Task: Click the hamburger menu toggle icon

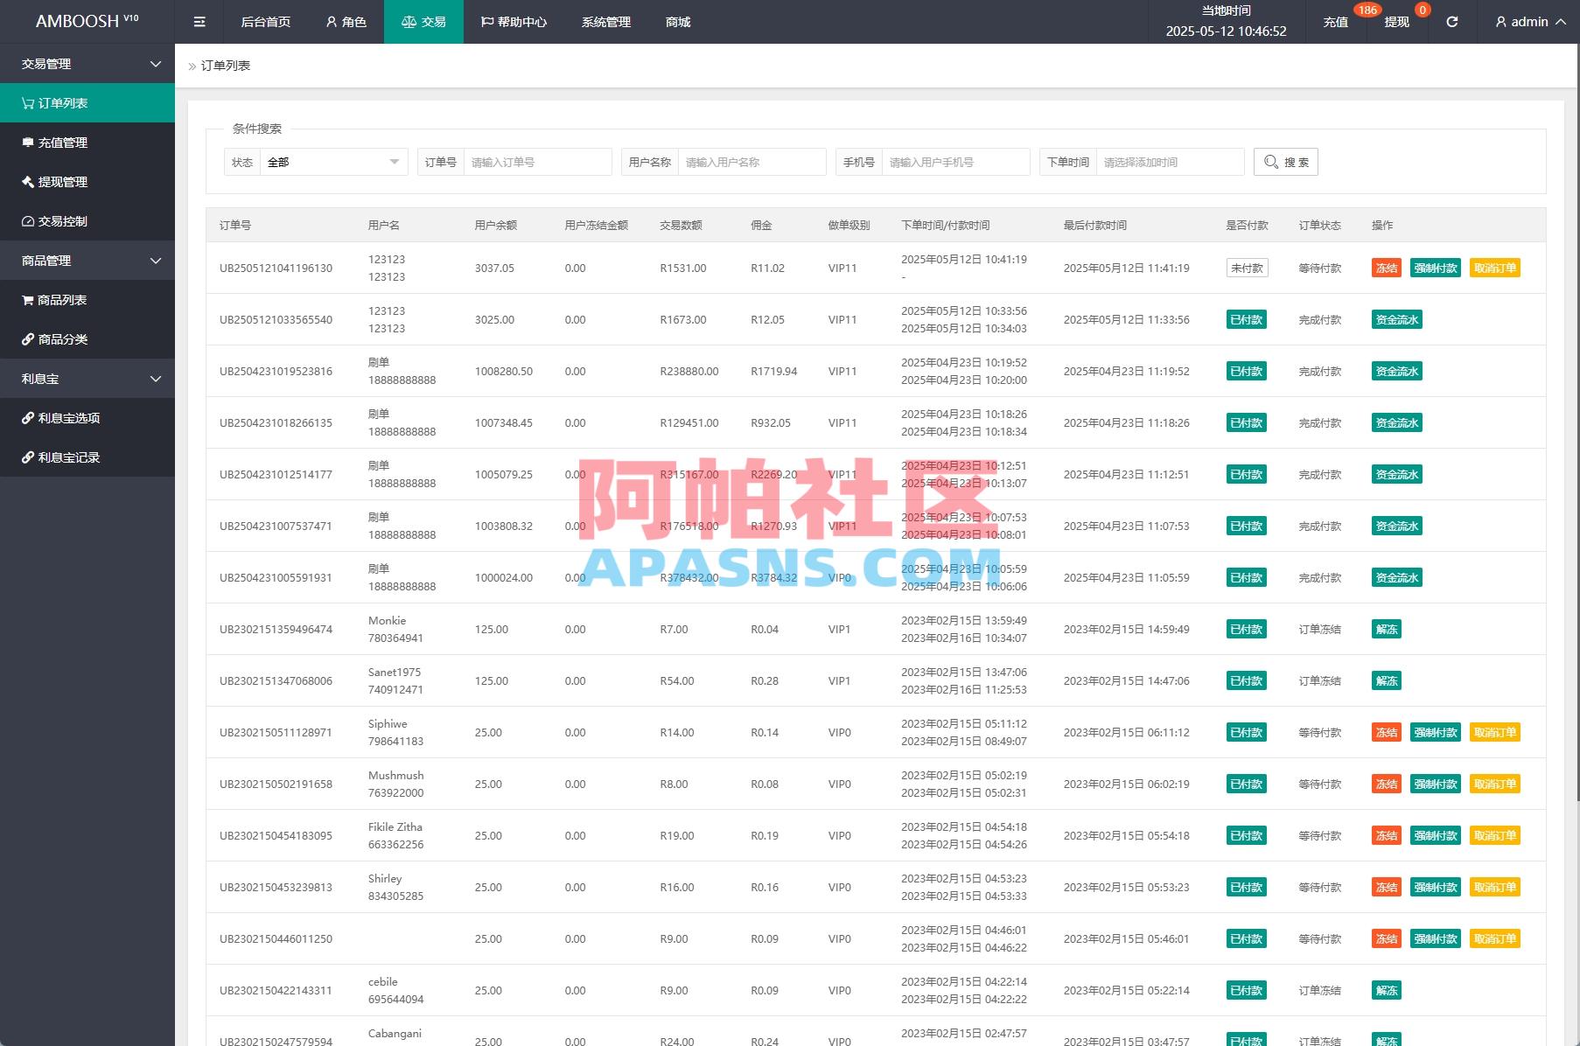Action: (199, 21)
